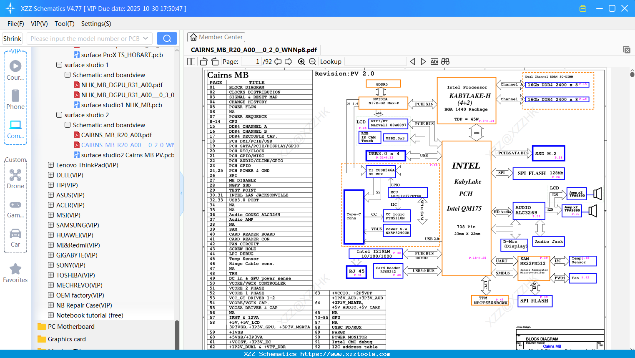Open the Car category

[15, 238]
